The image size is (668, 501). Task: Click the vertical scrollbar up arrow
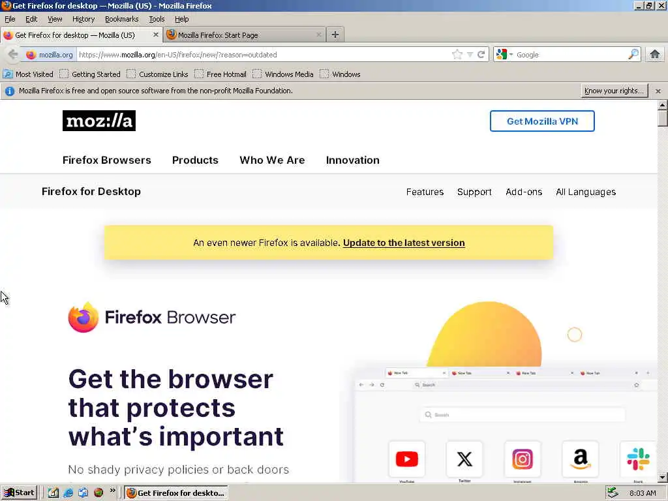pyautogui.click(x=663, y=105)
